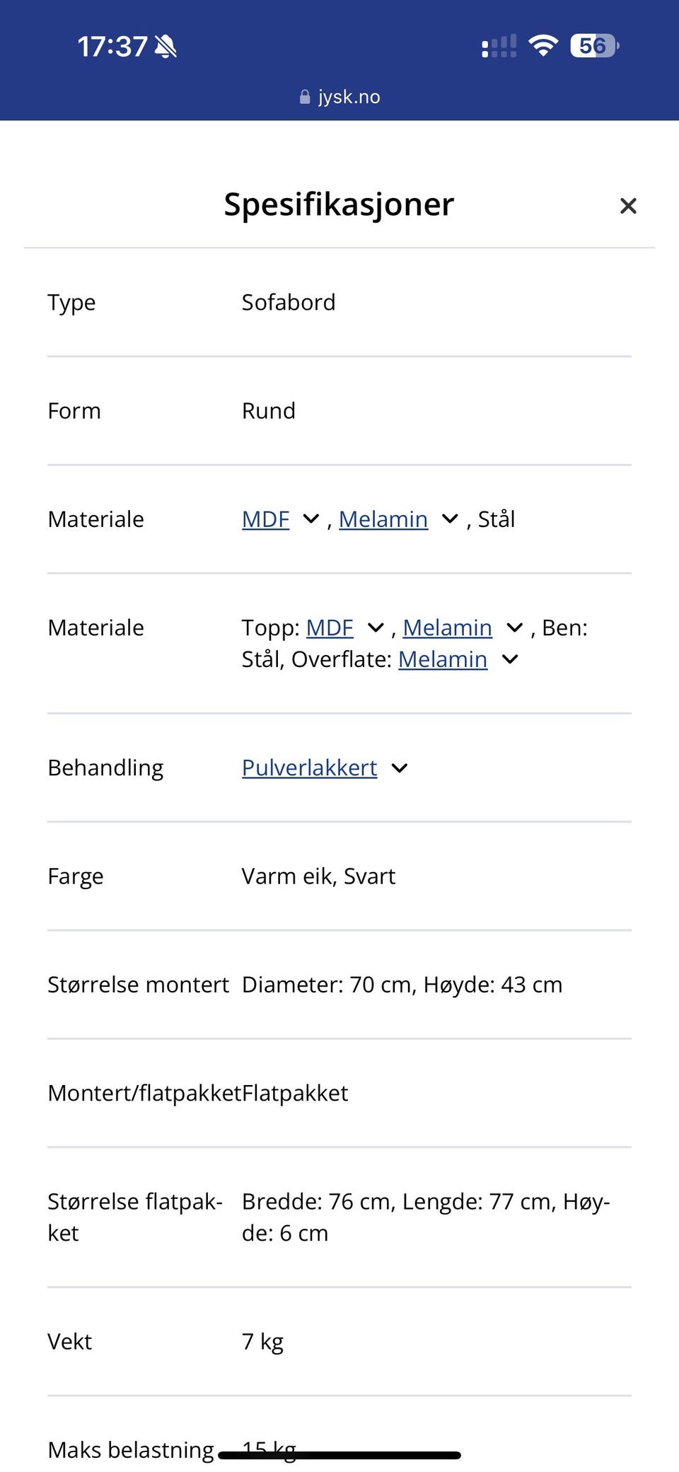This screenshot has width=679, height=1472.
Task: Expand chevron after Melamin in first Materiale row
Action: (x=450, y=519)
